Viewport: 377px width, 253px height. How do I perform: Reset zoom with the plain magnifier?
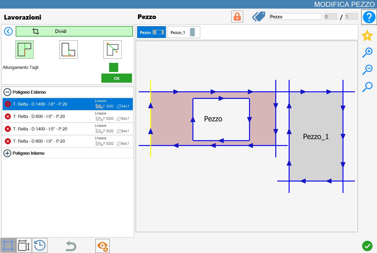[x=367, y=87]
